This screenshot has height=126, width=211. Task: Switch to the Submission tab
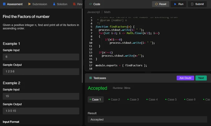[38, 4]
